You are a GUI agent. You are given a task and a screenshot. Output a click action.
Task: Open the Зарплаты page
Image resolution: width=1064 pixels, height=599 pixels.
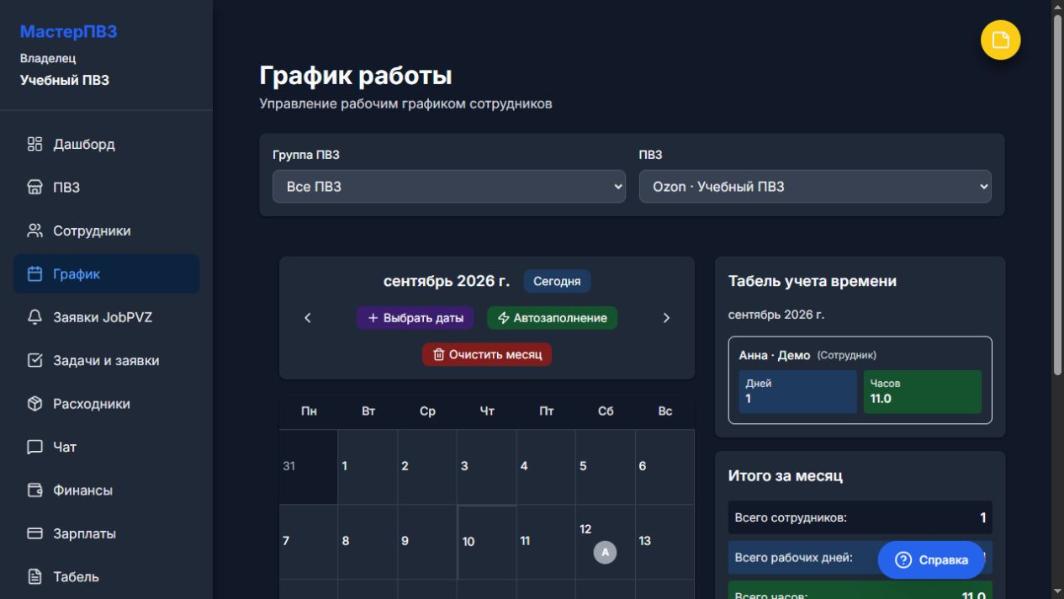[106, 534]
